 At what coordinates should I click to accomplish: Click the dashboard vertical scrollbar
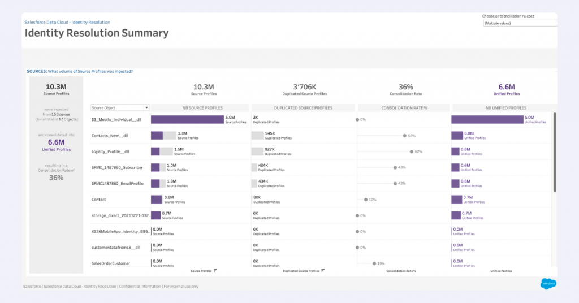(x=554, y=153)
